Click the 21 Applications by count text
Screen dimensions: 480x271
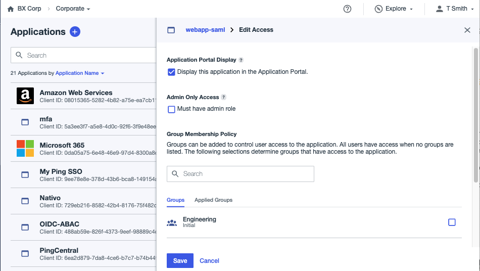(x=32, y=73)
